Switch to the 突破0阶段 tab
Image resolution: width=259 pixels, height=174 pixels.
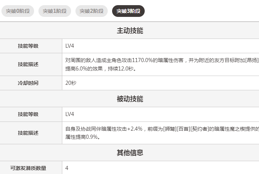(x=18, y=11)
